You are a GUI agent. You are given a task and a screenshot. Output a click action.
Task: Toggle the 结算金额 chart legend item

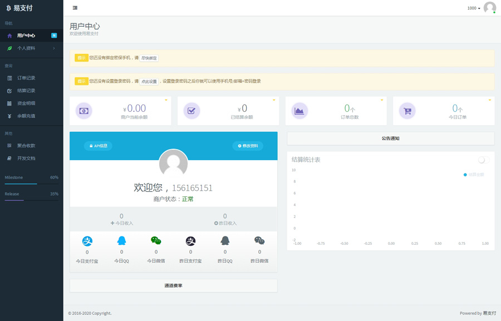coord(474,175)
